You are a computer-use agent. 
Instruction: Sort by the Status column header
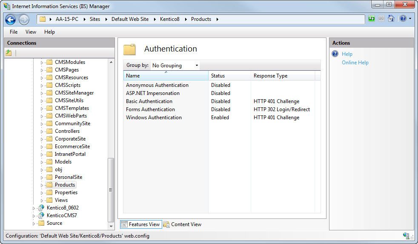(229, 76)
